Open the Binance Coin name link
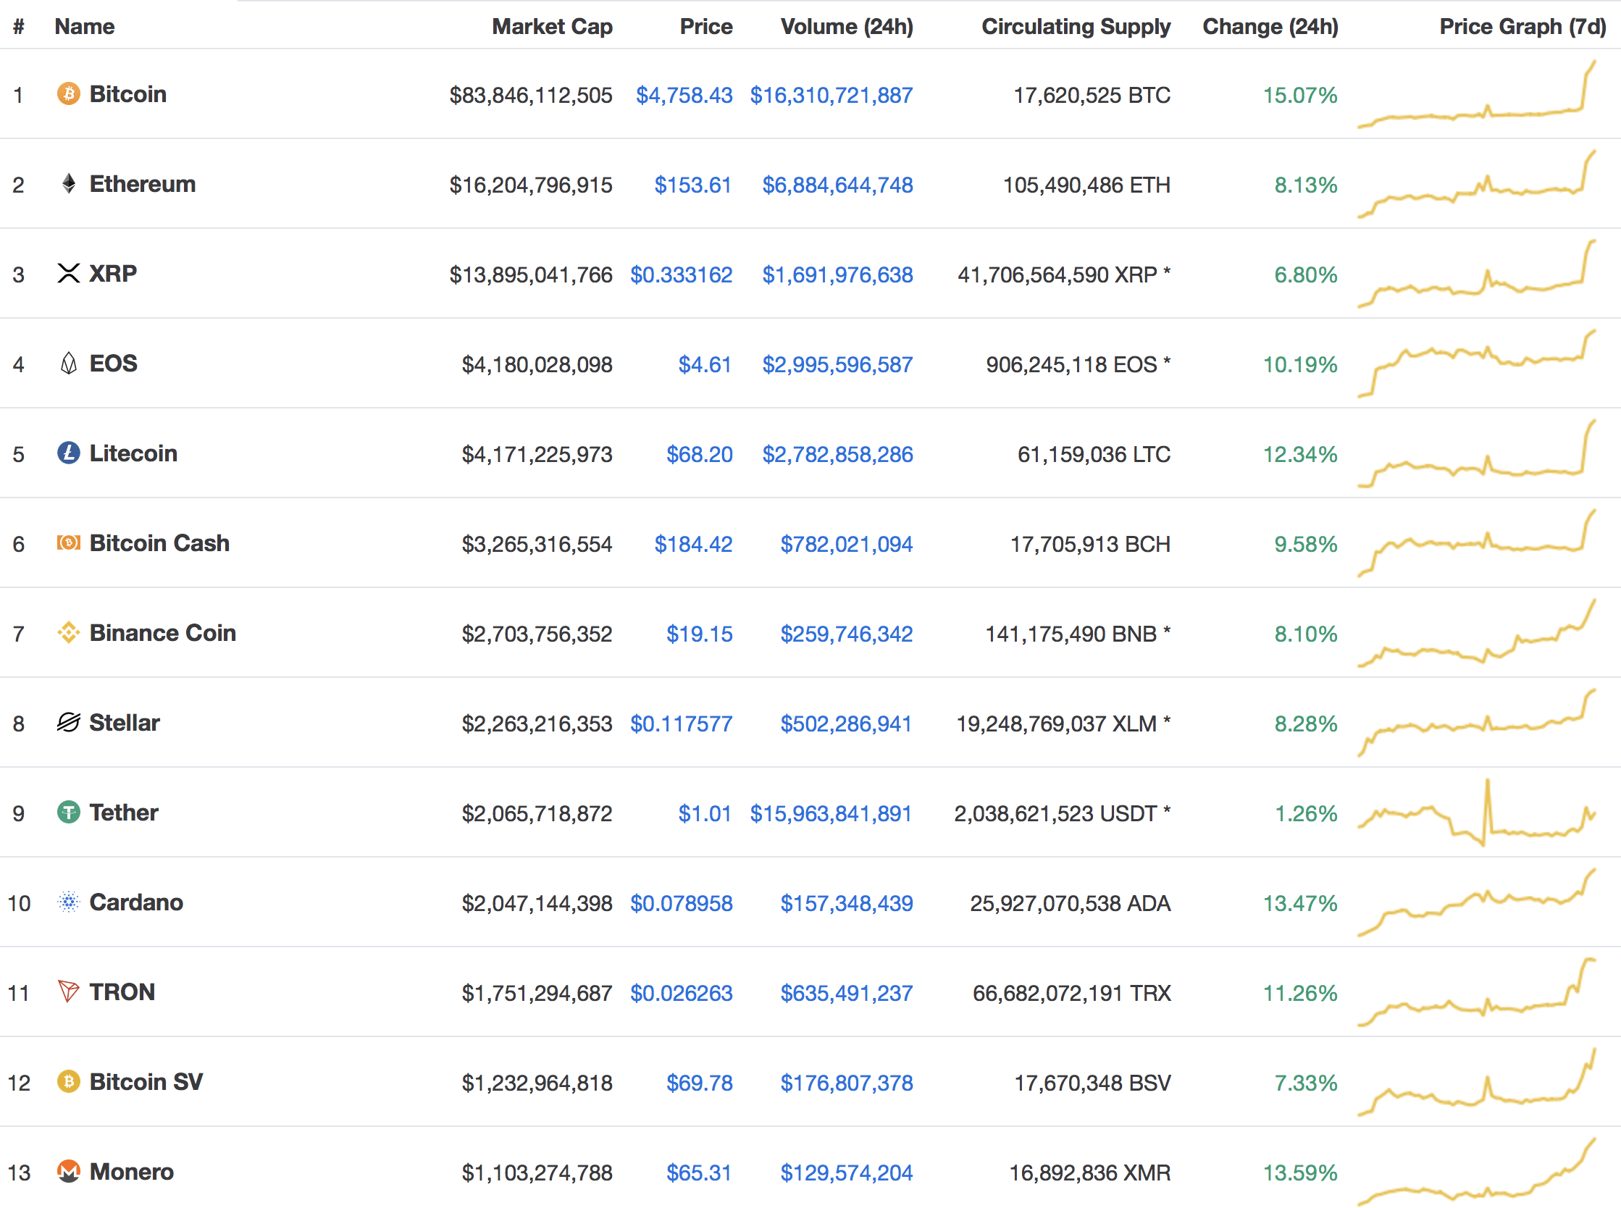Screen dimensions: 1621x1208 coord(162,632)
